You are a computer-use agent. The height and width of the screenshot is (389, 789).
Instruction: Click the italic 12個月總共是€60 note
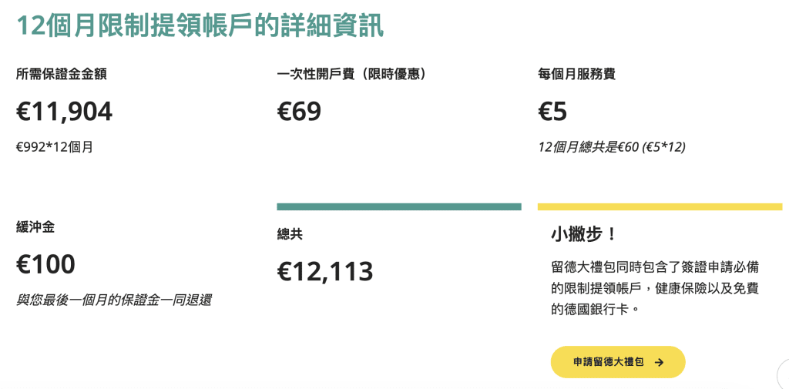point(612,146)
